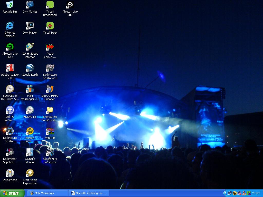Screen dimensions: 263x197
Task: Select the Google Earth desktop icon
Action: click(x=30, y=68)
